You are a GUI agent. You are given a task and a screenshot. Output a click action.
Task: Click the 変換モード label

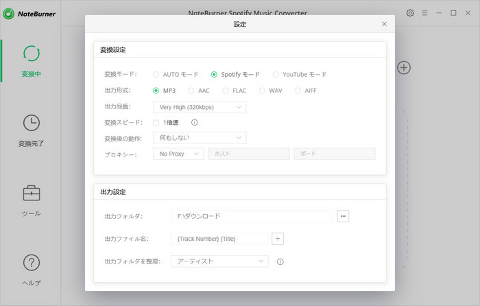click(x=121, y=74)
